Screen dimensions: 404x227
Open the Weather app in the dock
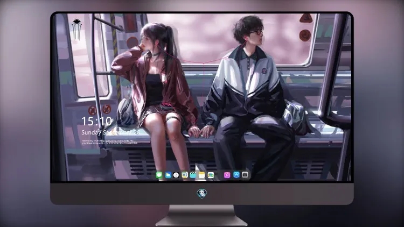coord(168,175)
